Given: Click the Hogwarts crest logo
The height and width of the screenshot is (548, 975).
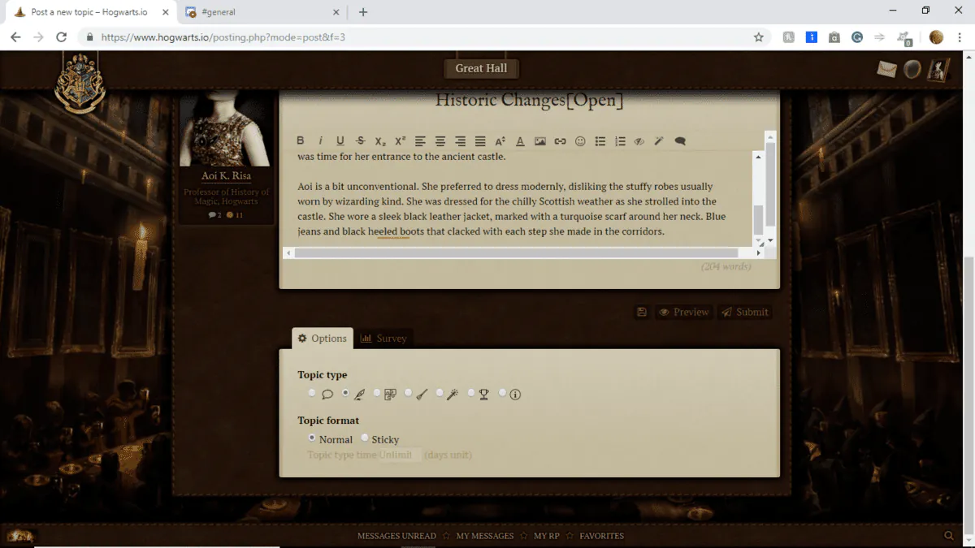Looking at the screenshot, I should [x=80, y=84].
